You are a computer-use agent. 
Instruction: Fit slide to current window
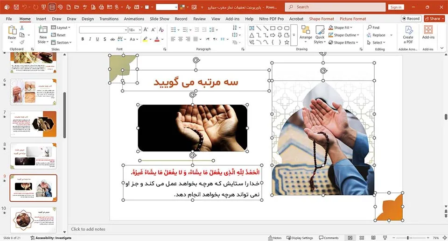[445, 238]
